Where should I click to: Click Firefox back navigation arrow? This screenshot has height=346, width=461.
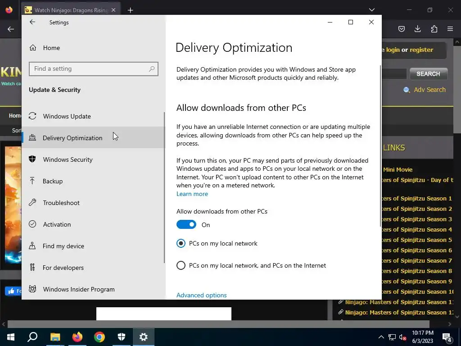(x=11, y=29)
